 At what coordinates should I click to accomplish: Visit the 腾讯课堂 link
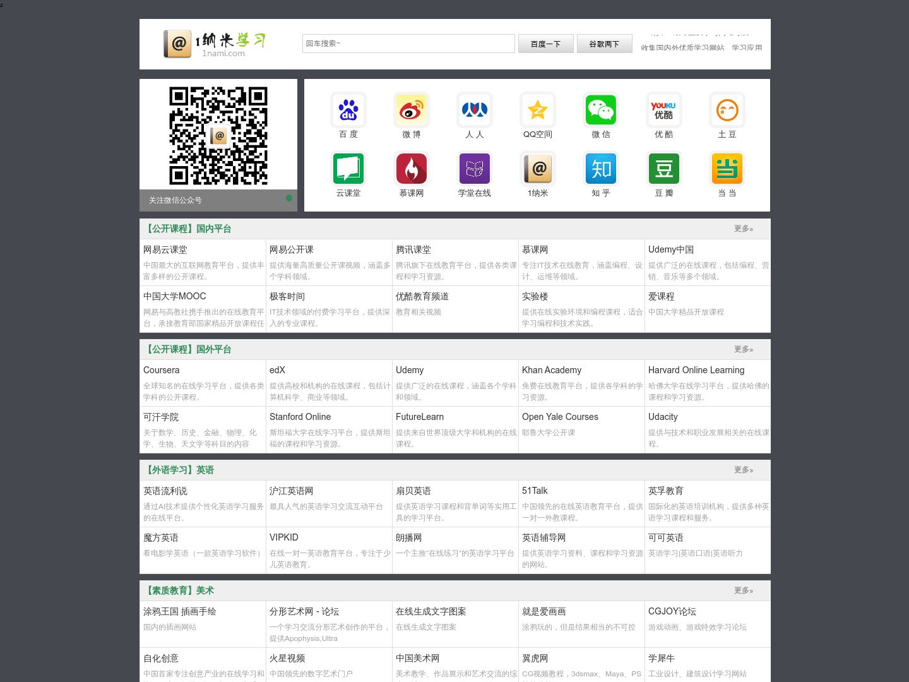click(413, 249)
